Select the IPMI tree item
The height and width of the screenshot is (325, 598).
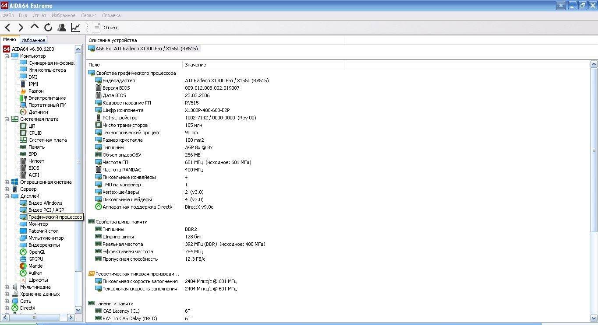(33, 84)
